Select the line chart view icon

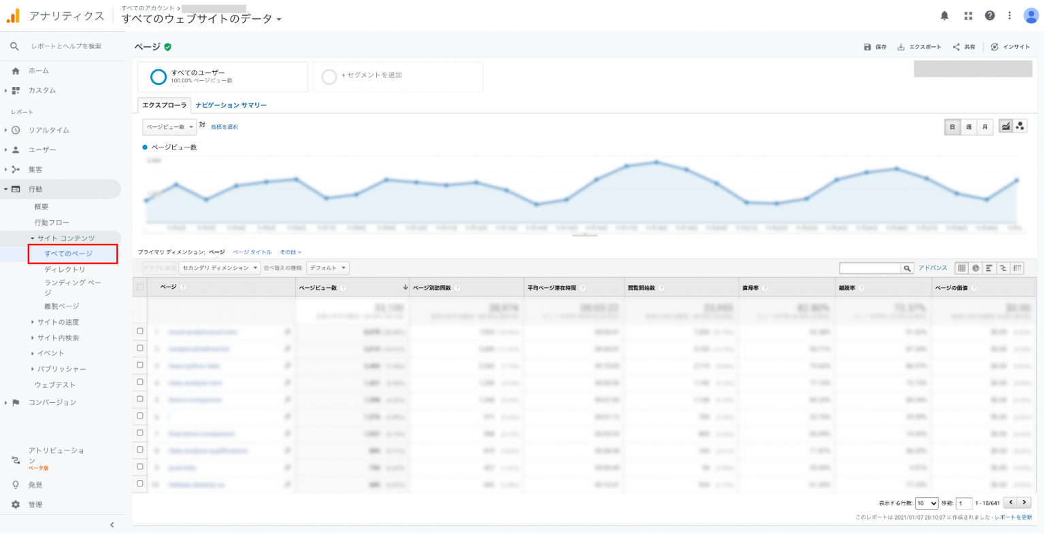click(x=1006, y=126)
